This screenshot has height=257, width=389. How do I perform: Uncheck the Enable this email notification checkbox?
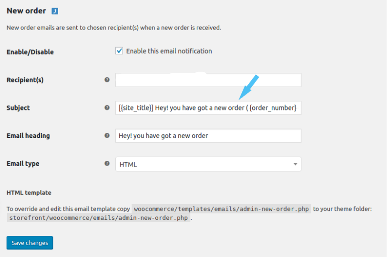pyautogui.click(x=119, y=51)
